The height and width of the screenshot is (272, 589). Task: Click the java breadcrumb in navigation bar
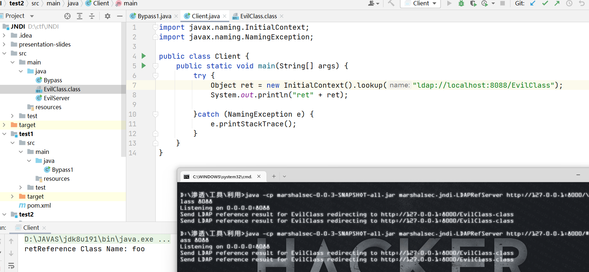pos(73,3)
